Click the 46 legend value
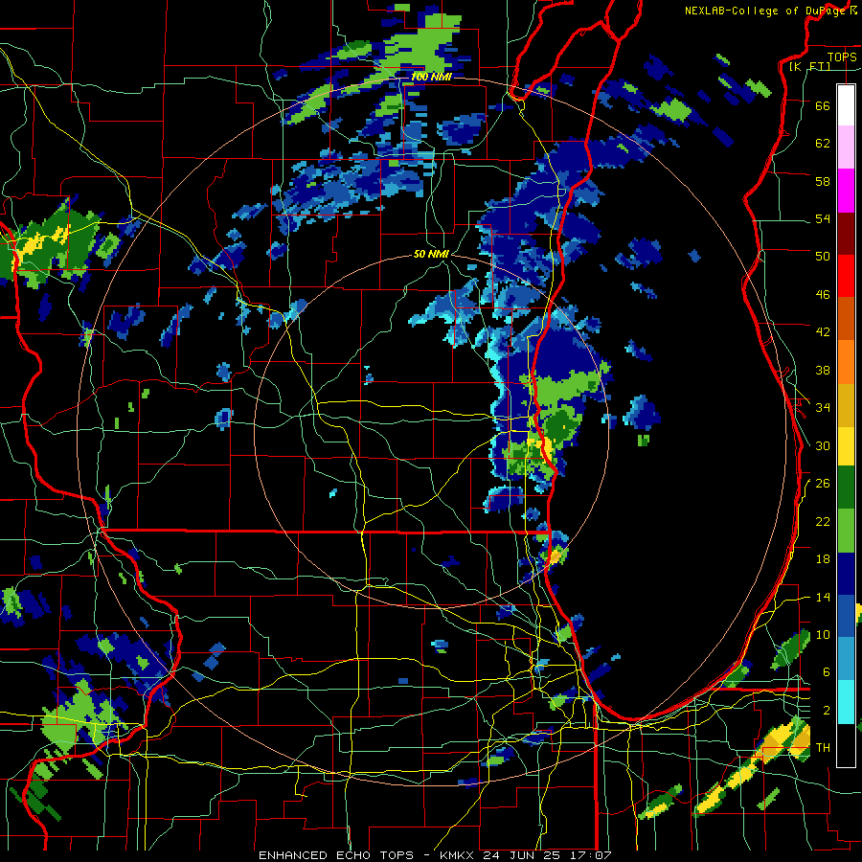This screenshot has height=862, width=862. pos(823,295)
